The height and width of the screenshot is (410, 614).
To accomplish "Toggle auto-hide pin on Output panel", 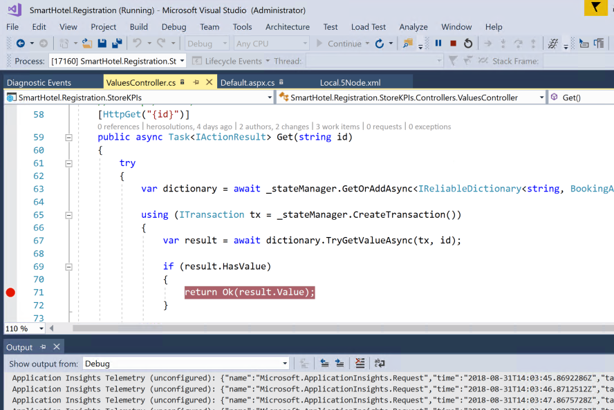I will tap(43, 347).
